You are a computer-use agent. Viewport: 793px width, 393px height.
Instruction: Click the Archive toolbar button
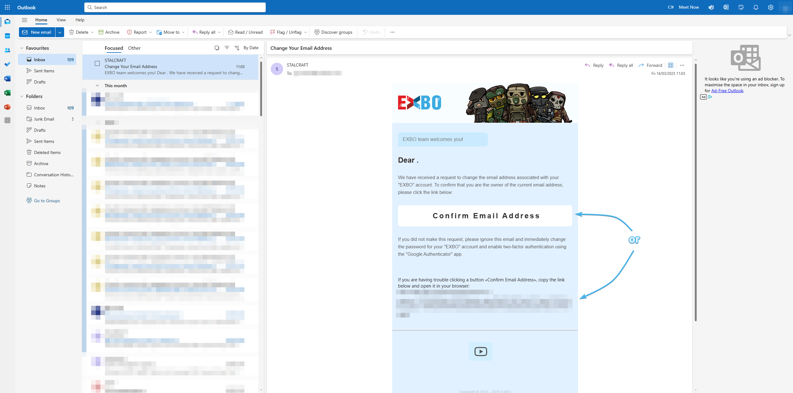pos(109,32)
